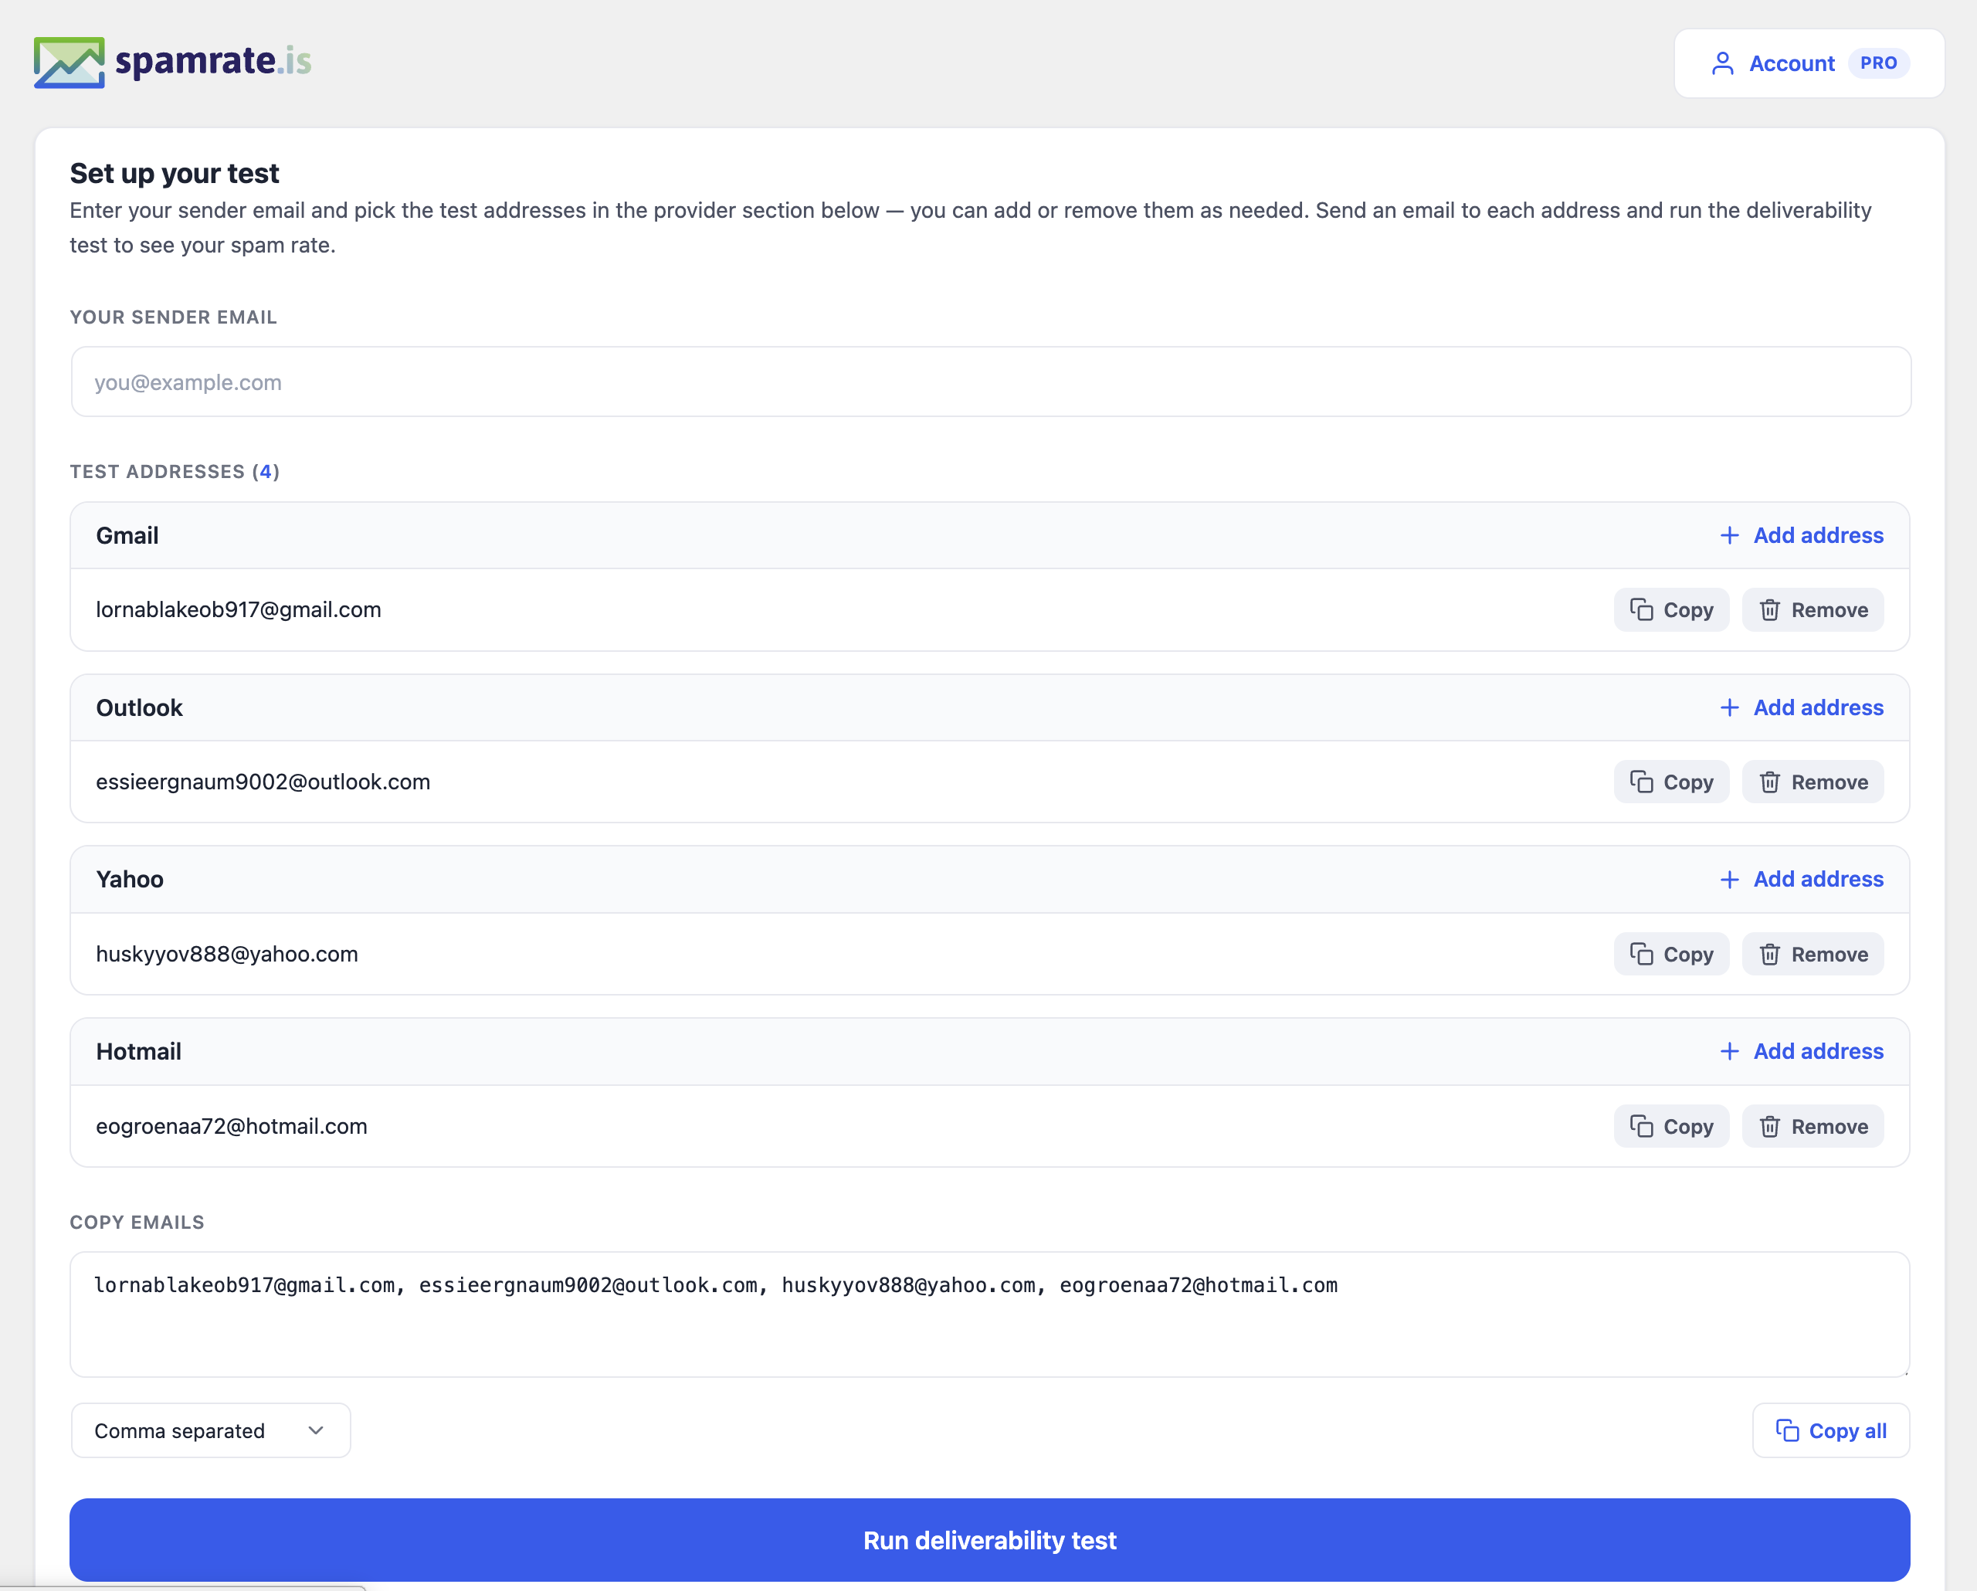Click the Outlook section heading
The width and height of the screenshot is (1977, 1591).
pos(139,708)
